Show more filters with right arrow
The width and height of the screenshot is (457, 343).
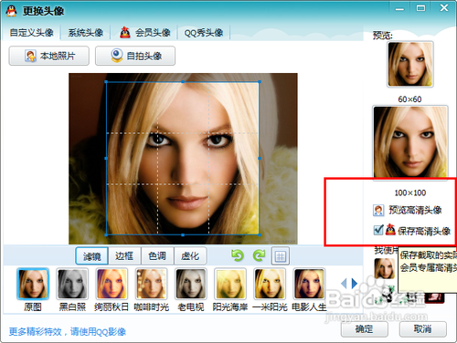pyautogui.click(x=355, y=284)
